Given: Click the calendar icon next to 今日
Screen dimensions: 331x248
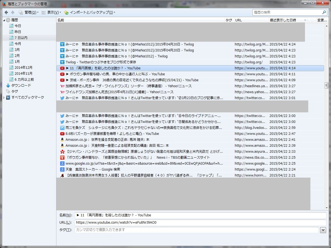Looking at the screenshot, I should [11, 26].
